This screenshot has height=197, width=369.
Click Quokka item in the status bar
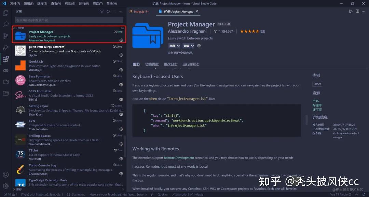(162, 194)
